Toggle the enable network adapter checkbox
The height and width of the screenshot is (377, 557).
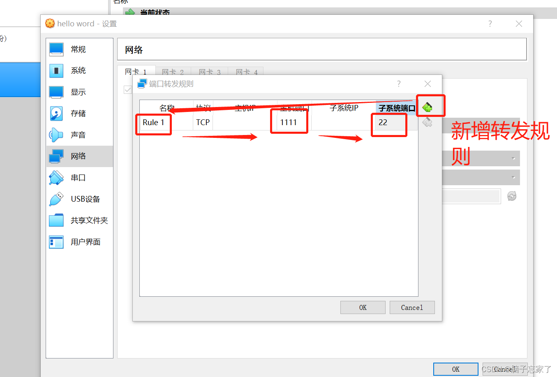pos(127,90)
